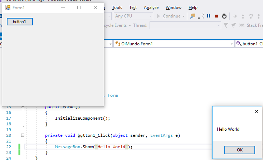Click the Step Into icon
Image resolution: width=263 pixels, height=160 pixels.
coord(243,16)
